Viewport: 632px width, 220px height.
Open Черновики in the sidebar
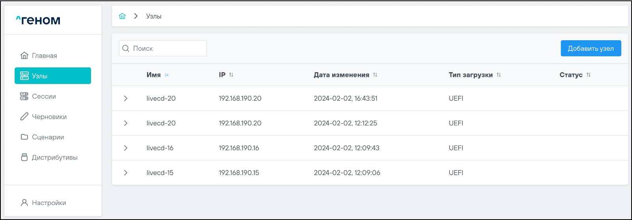(49, 117)
